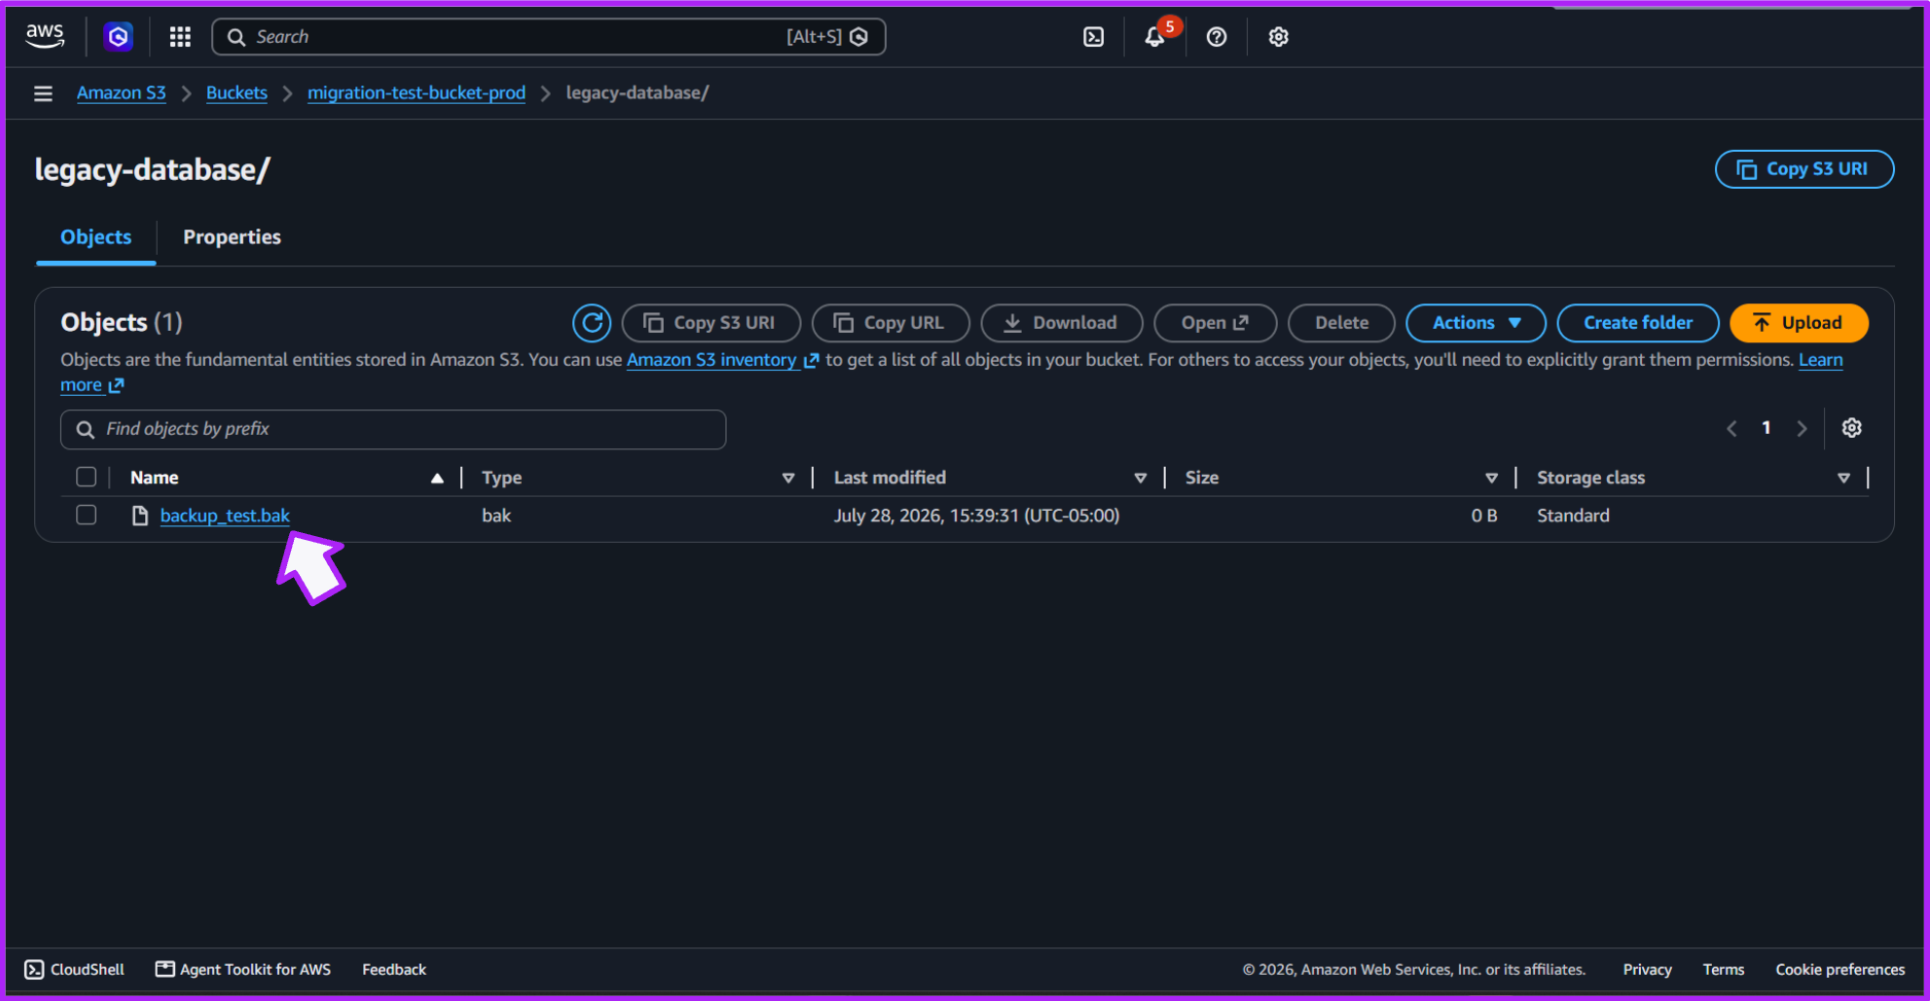Click the 'July 28, 2026, 15:39:31' cell
The height and width of the screenshot is (1001, 1930).
tap(976, 516)
